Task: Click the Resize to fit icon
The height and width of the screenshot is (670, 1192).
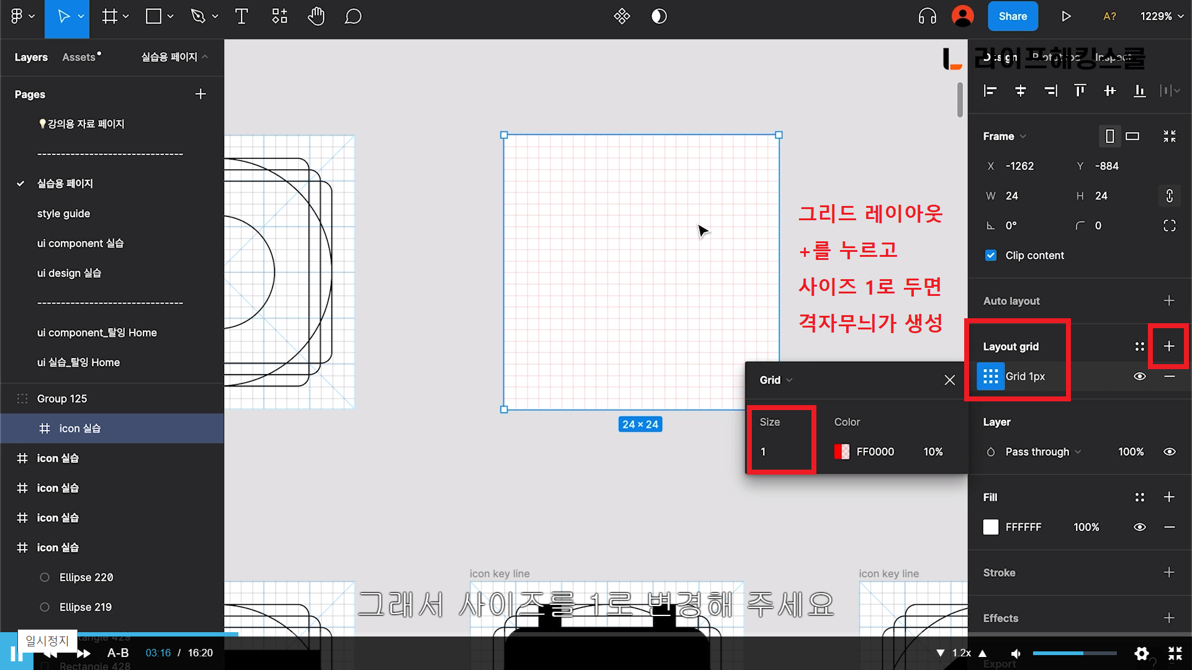Action: click(1170, 136)
